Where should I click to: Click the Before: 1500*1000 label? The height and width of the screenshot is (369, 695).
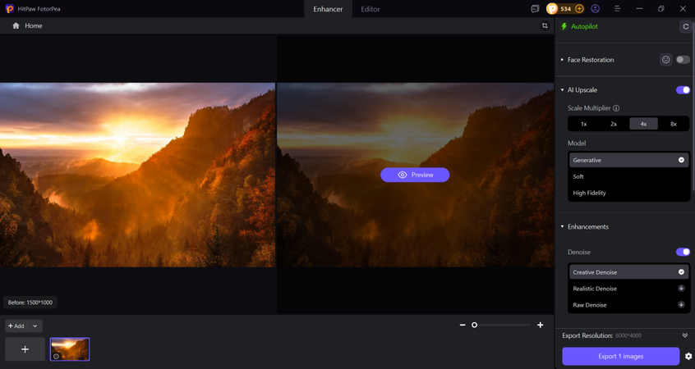(x=30, y=303)
